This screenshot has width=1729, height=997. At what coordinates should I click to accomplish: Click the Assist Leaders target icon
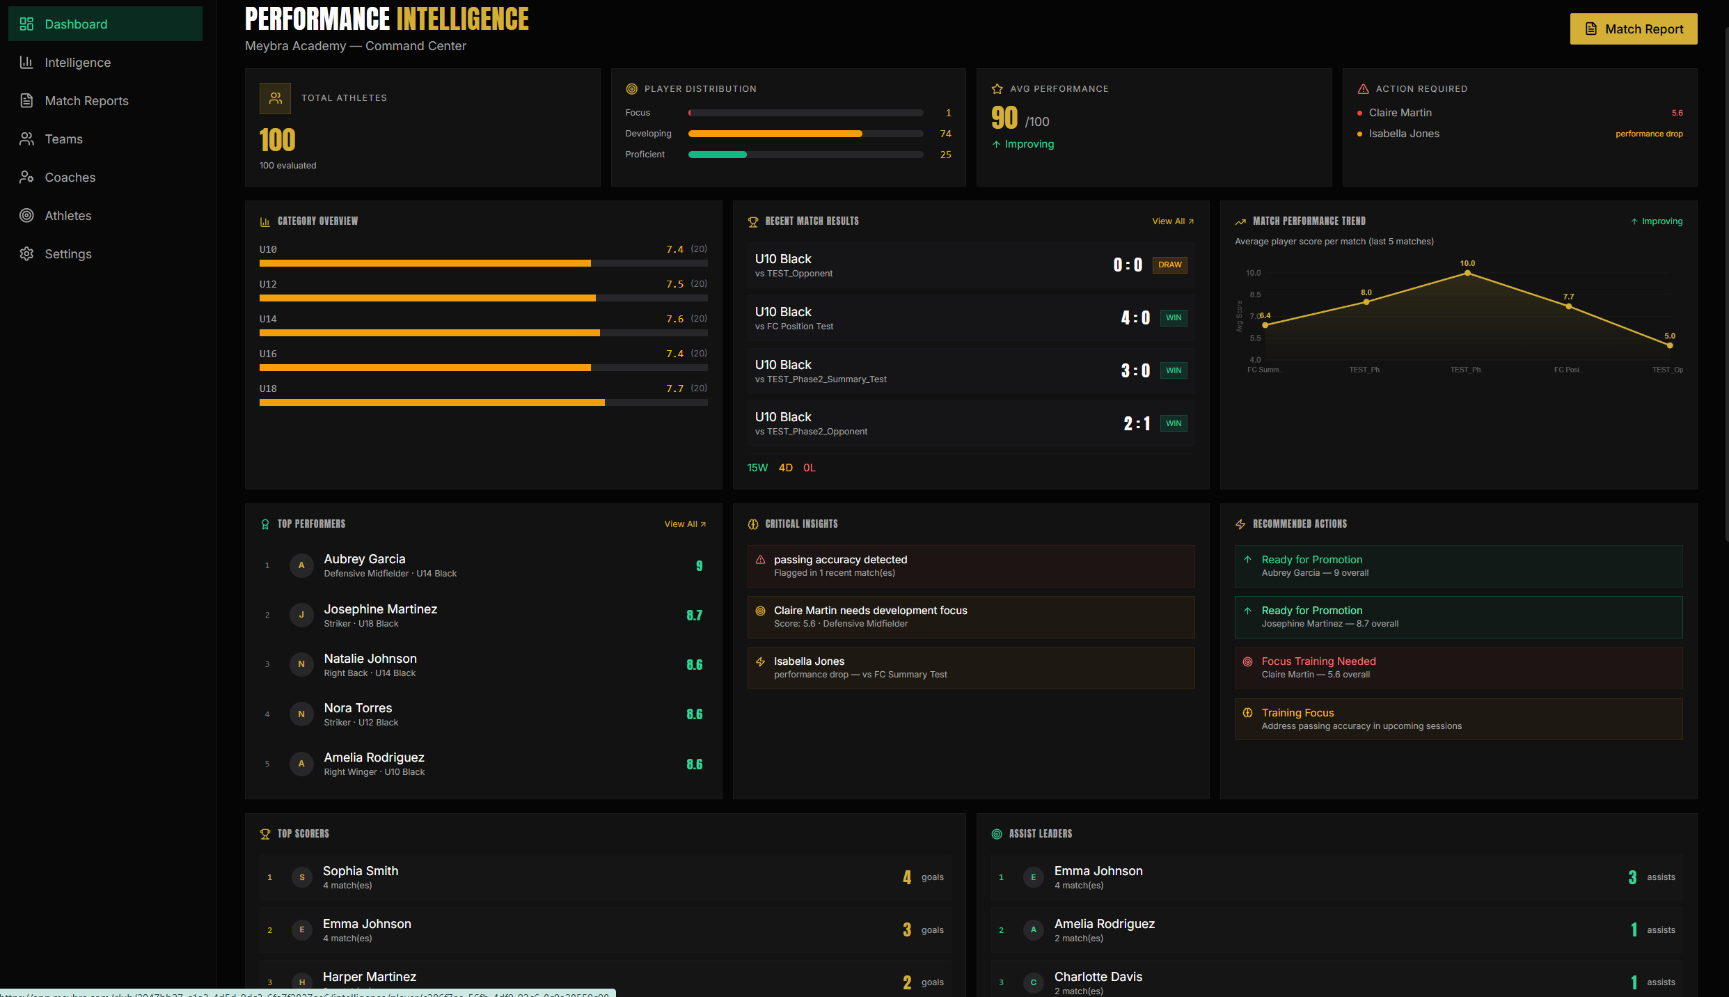997,834
